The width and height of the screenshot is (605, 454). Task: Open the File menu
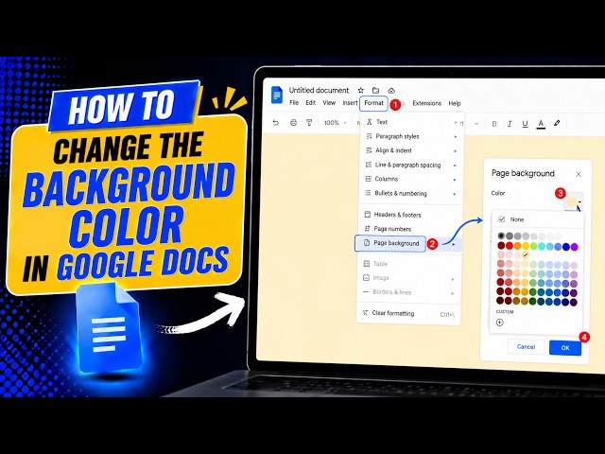(294, 103)
